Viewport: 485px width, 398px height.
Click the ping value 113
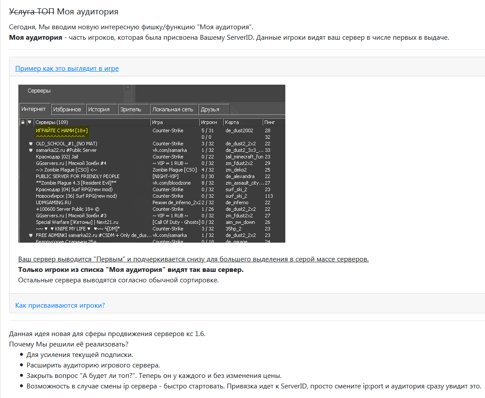click(269, 196)
